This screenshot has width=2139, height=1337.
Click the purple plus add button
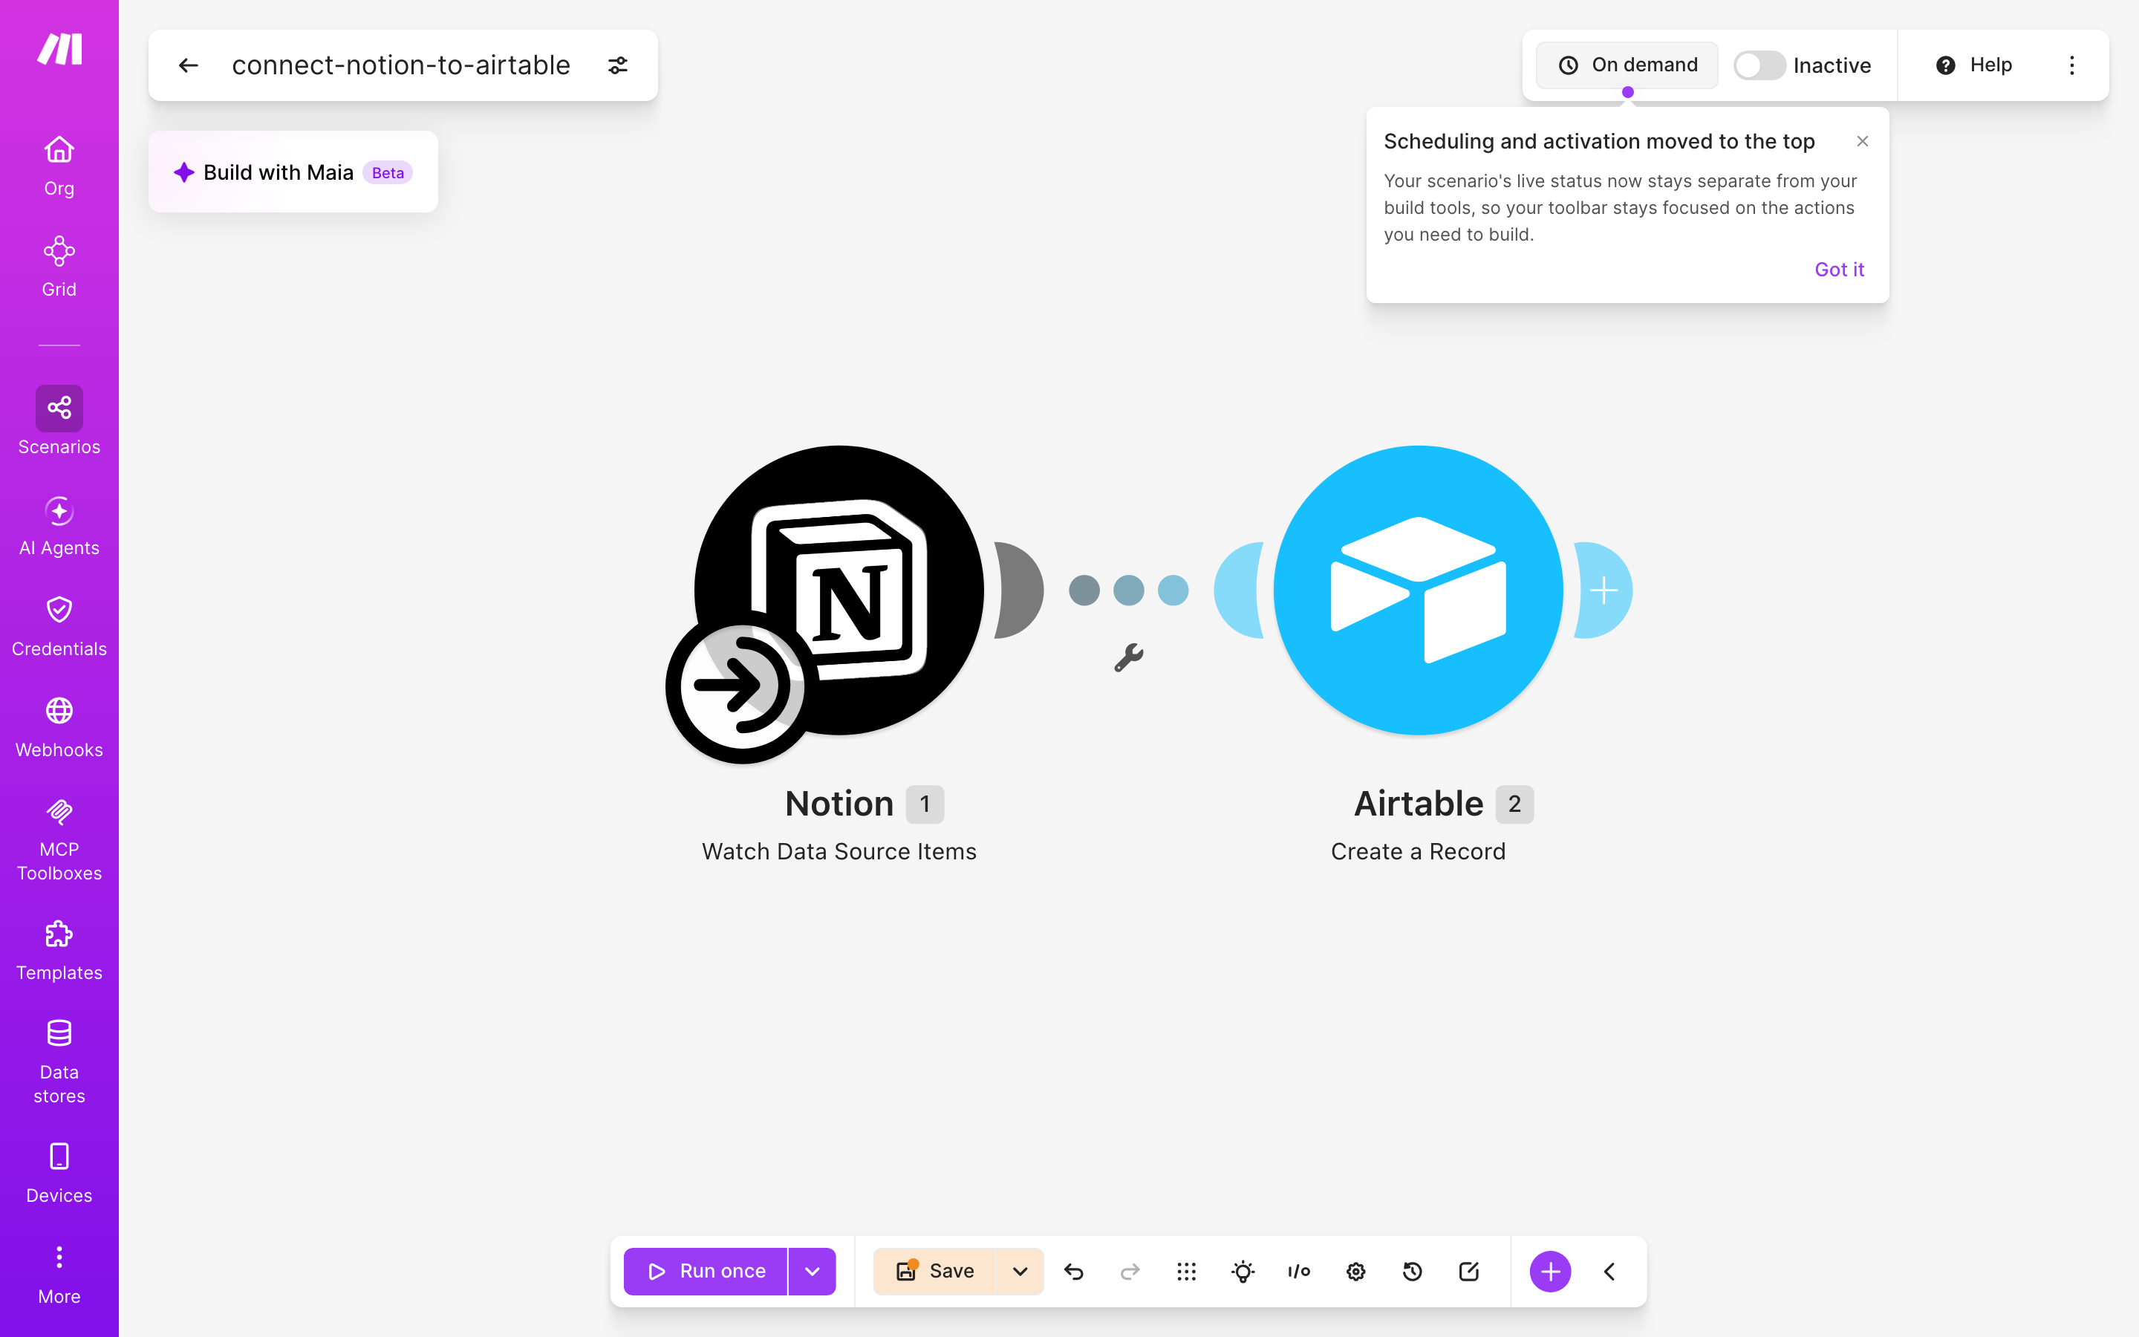pyautogui.click(x=1550, y=1272)
